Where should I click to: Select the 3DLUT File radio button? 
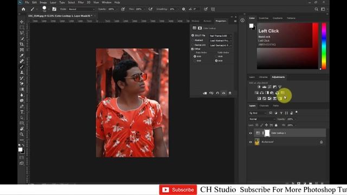pos(192,35)
